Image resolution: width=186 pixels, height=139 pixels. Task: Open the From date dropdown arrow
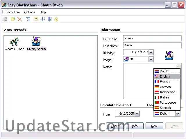pyautogui.click(x=137, y=114)
